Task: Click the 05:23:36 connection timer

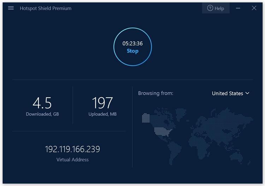Action: click(x=132, y=43)
